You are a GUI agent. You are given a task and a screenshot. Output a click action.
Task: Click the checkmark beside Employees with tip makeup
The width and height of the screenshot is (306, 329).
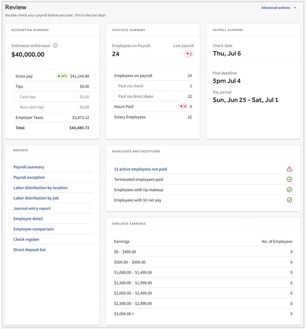click(289, 190)
